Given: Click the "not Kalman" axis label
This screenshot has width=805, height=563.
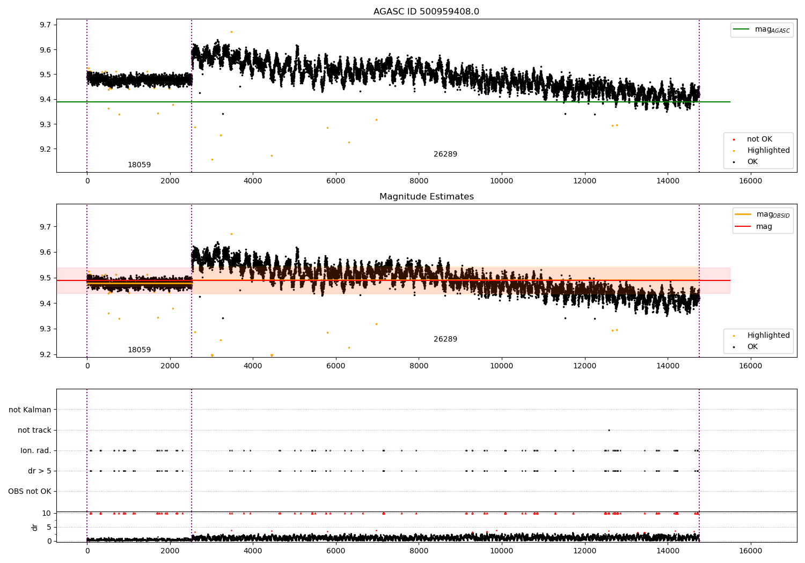Looking at the screenshot, I should click(x=30, y=410).
